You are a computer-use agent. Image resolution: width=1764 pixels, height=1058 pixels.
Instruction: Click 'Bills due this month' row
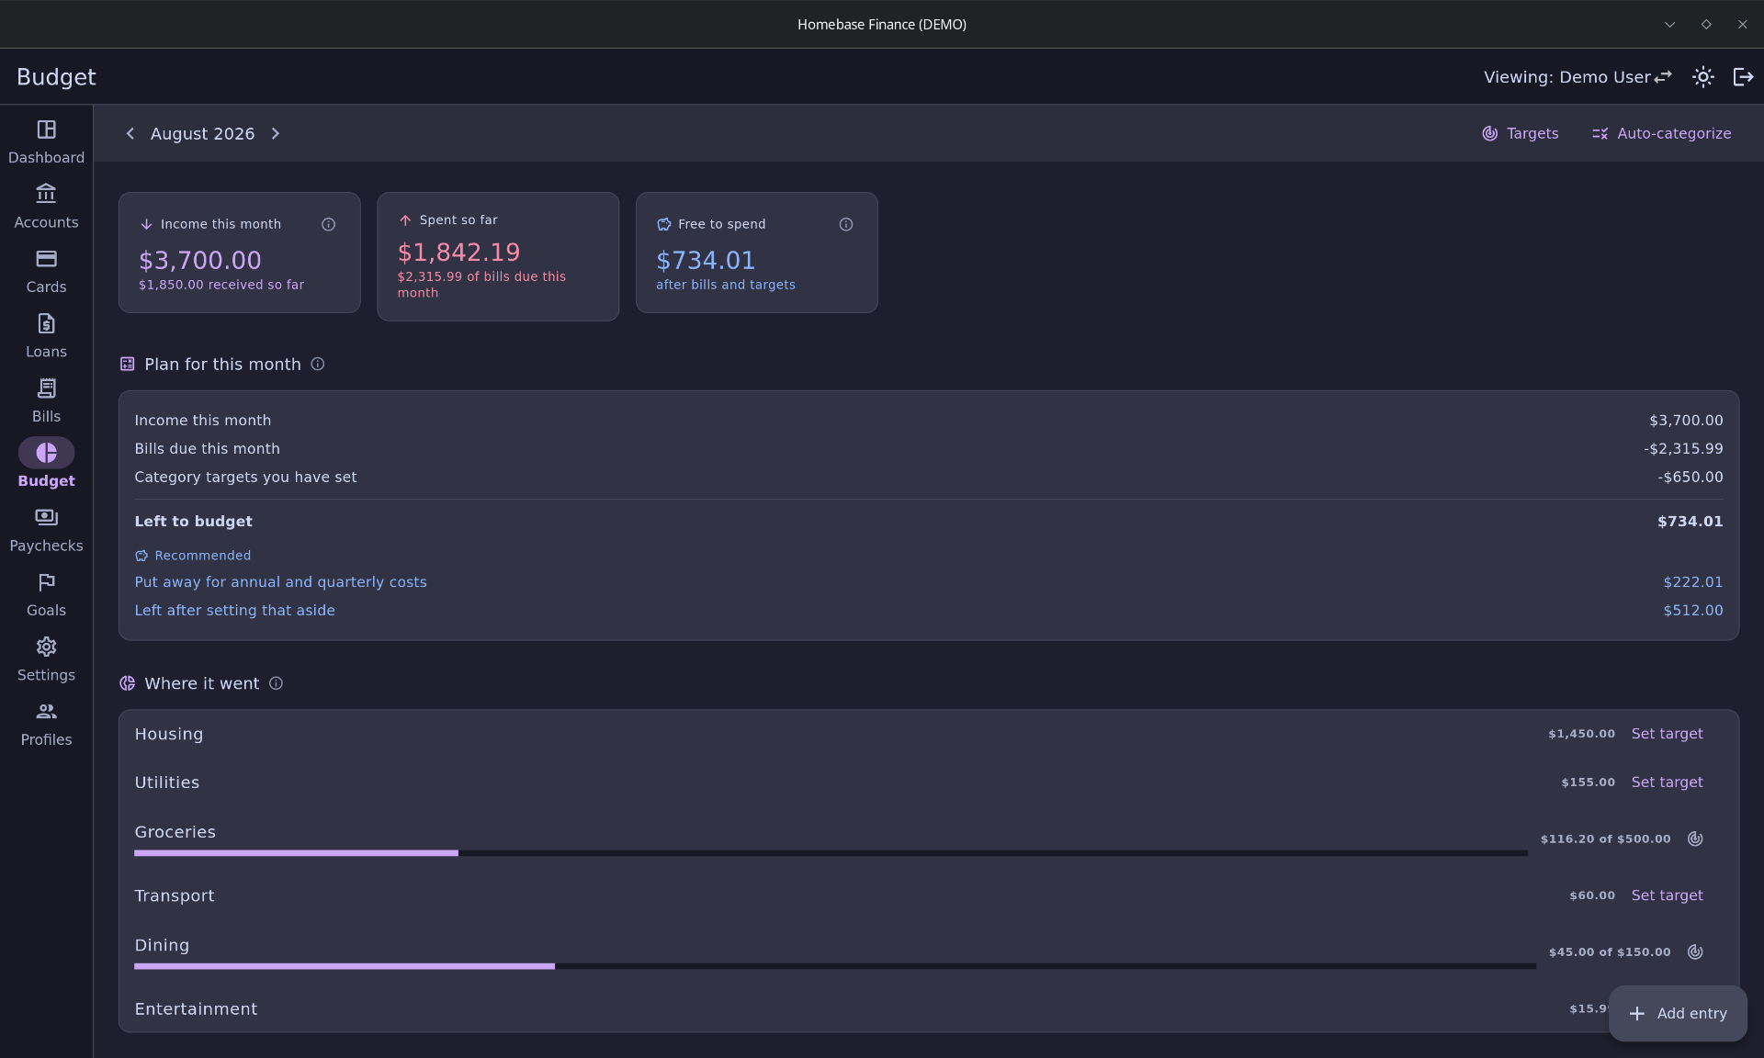point(928,449)
